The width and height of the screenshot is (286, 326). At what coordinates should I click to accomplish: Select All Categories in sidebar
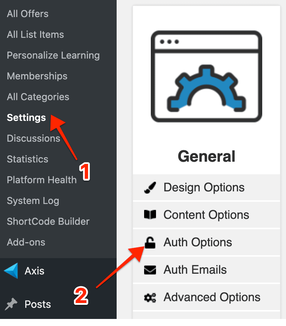38,97
